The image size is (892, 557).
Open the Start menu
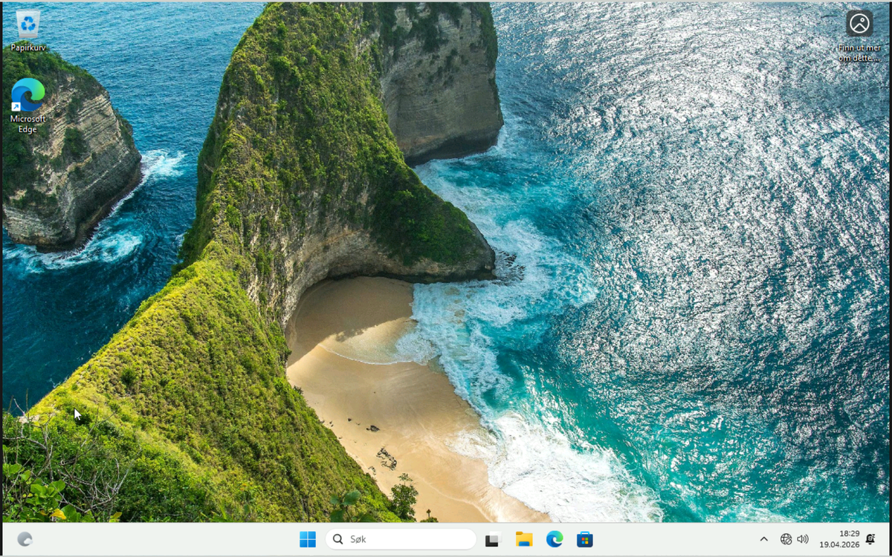click(307, 539)
